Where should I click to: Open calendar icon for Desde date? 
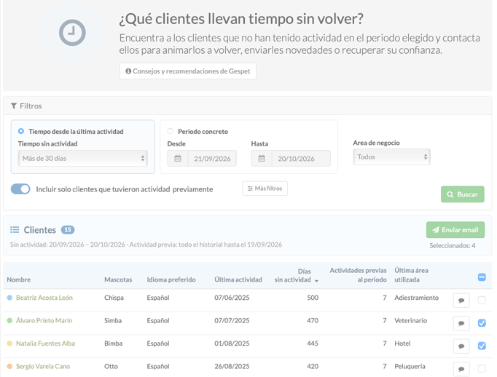[178, 158]
